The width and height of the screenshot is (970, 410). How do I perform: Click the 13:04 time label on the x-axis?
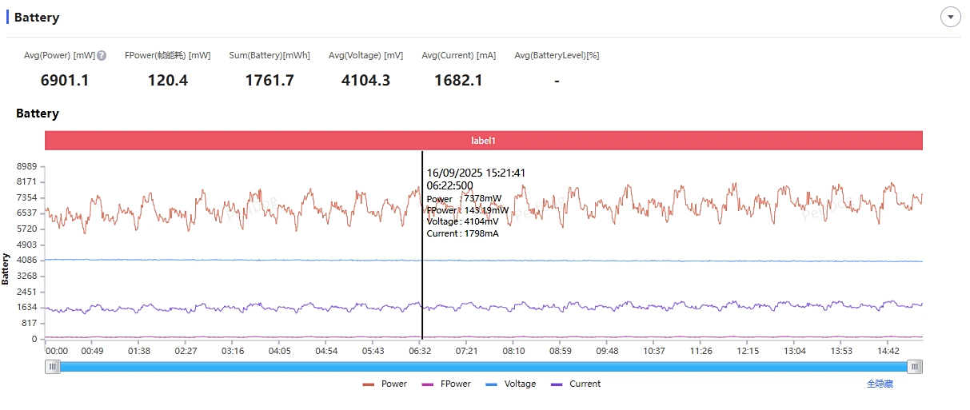coord(795,351)
